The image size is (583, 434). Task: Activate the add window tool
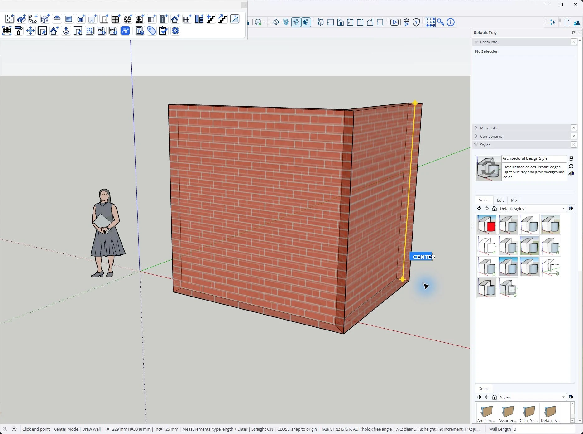tap(116, 19)
